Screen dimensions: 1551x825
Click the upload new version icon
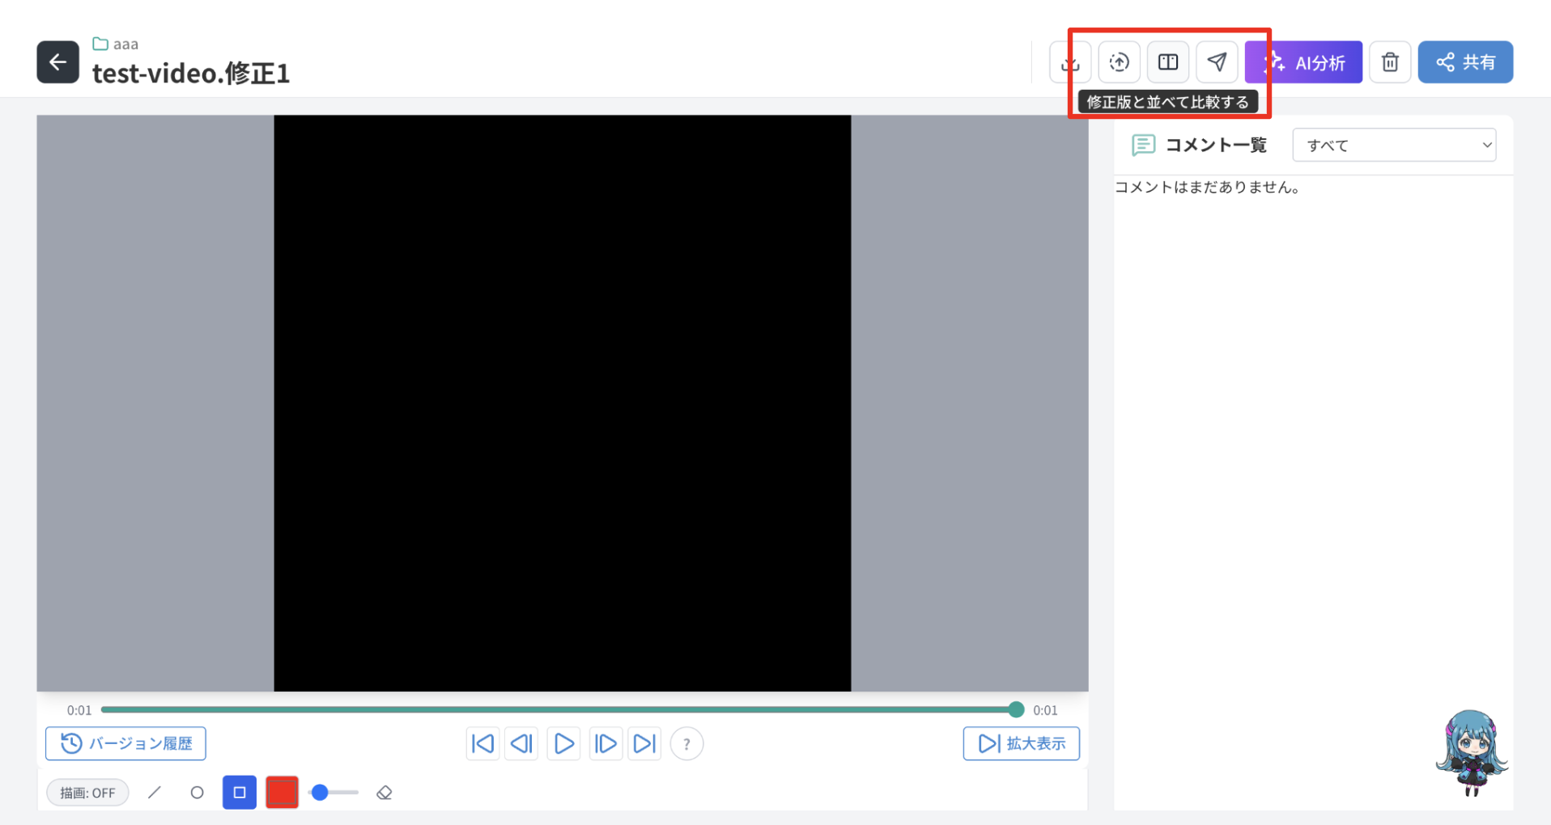click(x=1120, y=62)
